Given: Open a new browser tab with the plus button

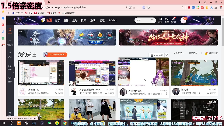Looking at the screenshot, I should (49, 2).
